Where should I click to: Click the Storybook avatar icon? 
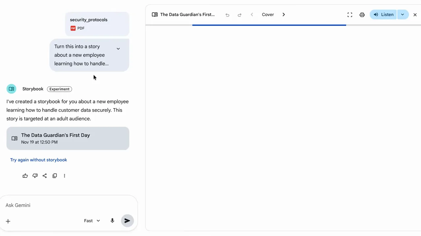tap(12, 89)
